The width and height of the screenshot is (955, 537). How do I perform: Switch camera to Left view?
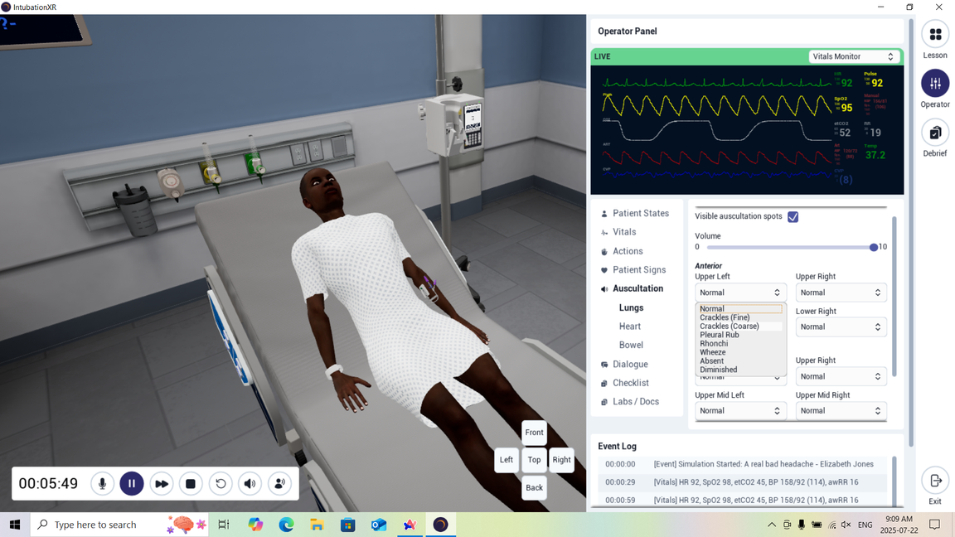click(507, 460)
